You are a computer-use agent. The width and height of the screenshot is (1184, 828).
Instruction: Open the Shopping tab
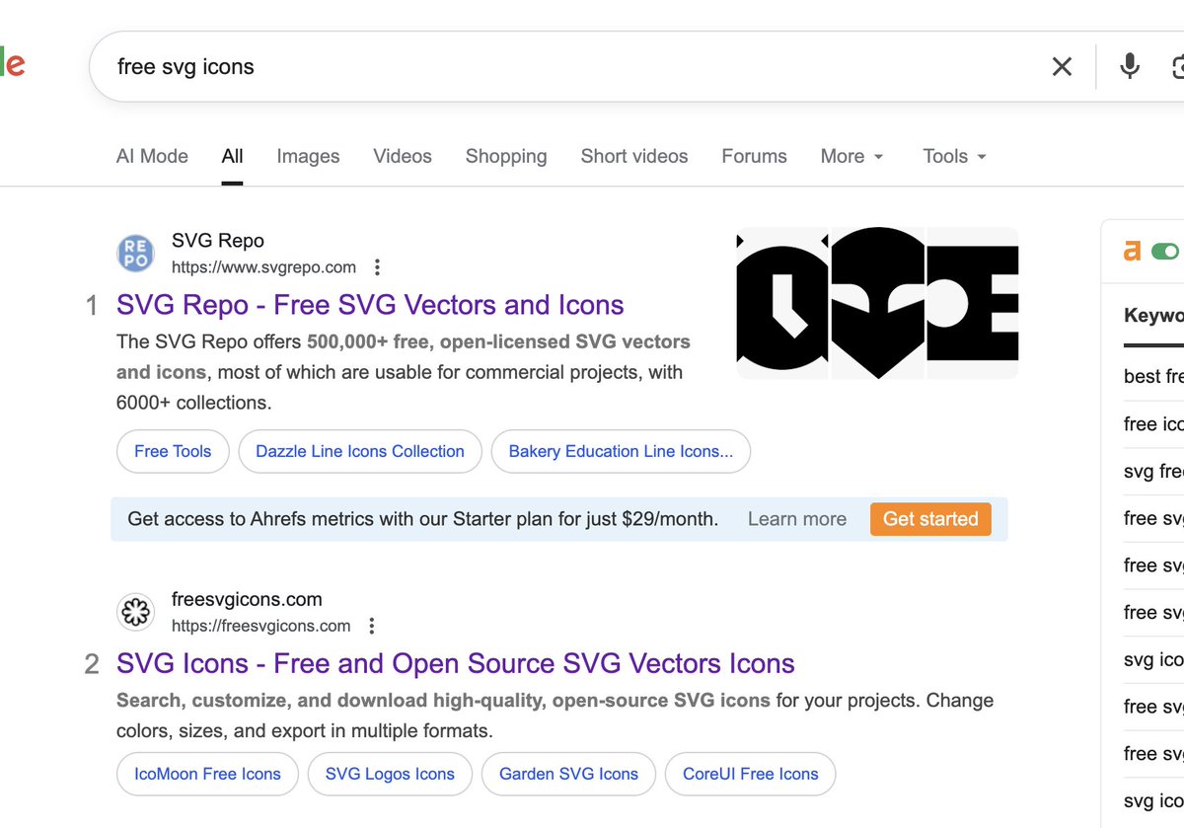click(x=506, y=156)
